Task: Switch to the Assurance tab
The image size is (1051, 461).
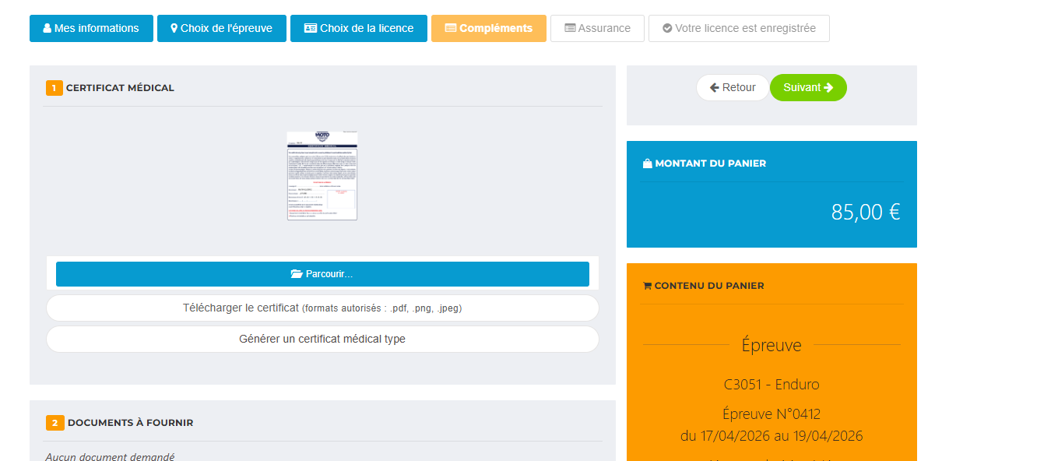Action: click(597, 28)
